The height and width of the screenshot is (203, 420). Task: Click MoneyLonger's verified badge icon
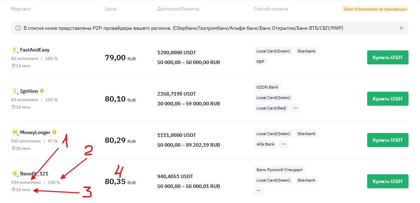coord(54,132)
